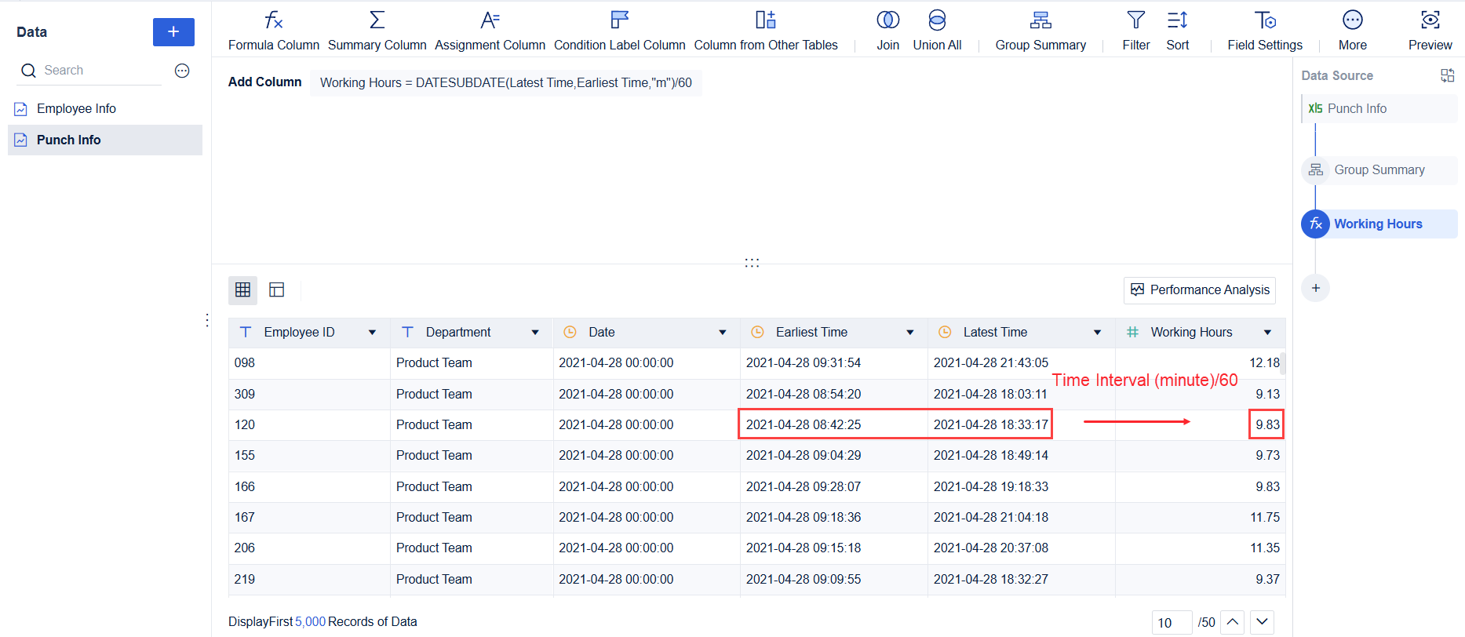Screen dimensions: 1465x637
Task: Open Employee ID column dropdown
Action: point(372,333)
